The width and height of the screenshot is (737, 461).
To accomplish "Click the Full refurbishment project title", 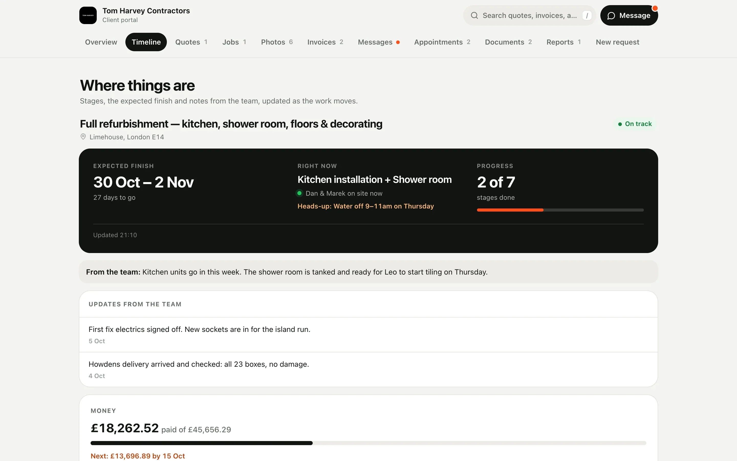I will click(231, 124).
